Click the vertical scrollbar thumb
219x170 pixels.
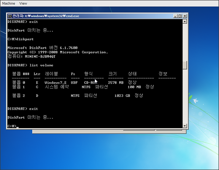tap(185, 65)
